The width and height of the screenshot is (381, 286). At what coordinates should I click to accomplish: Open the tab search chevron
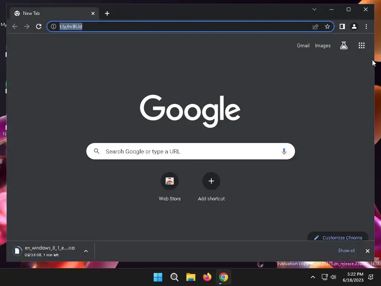pos(314,9)
